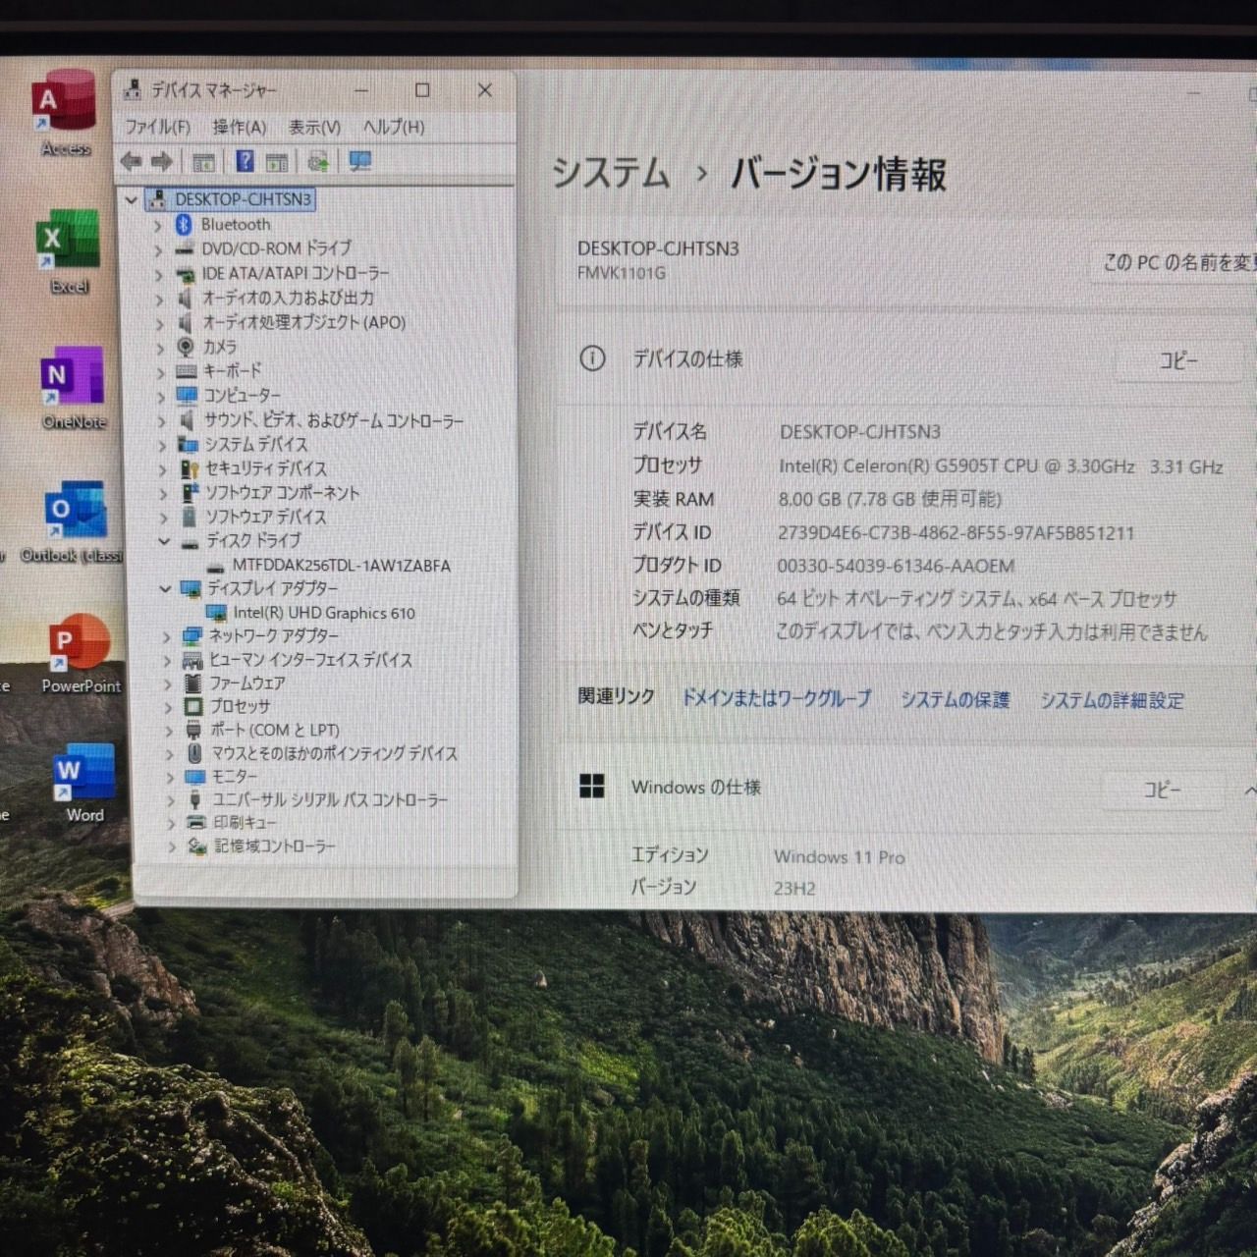Collapse the ディスプレイ アダプター node

164,588
